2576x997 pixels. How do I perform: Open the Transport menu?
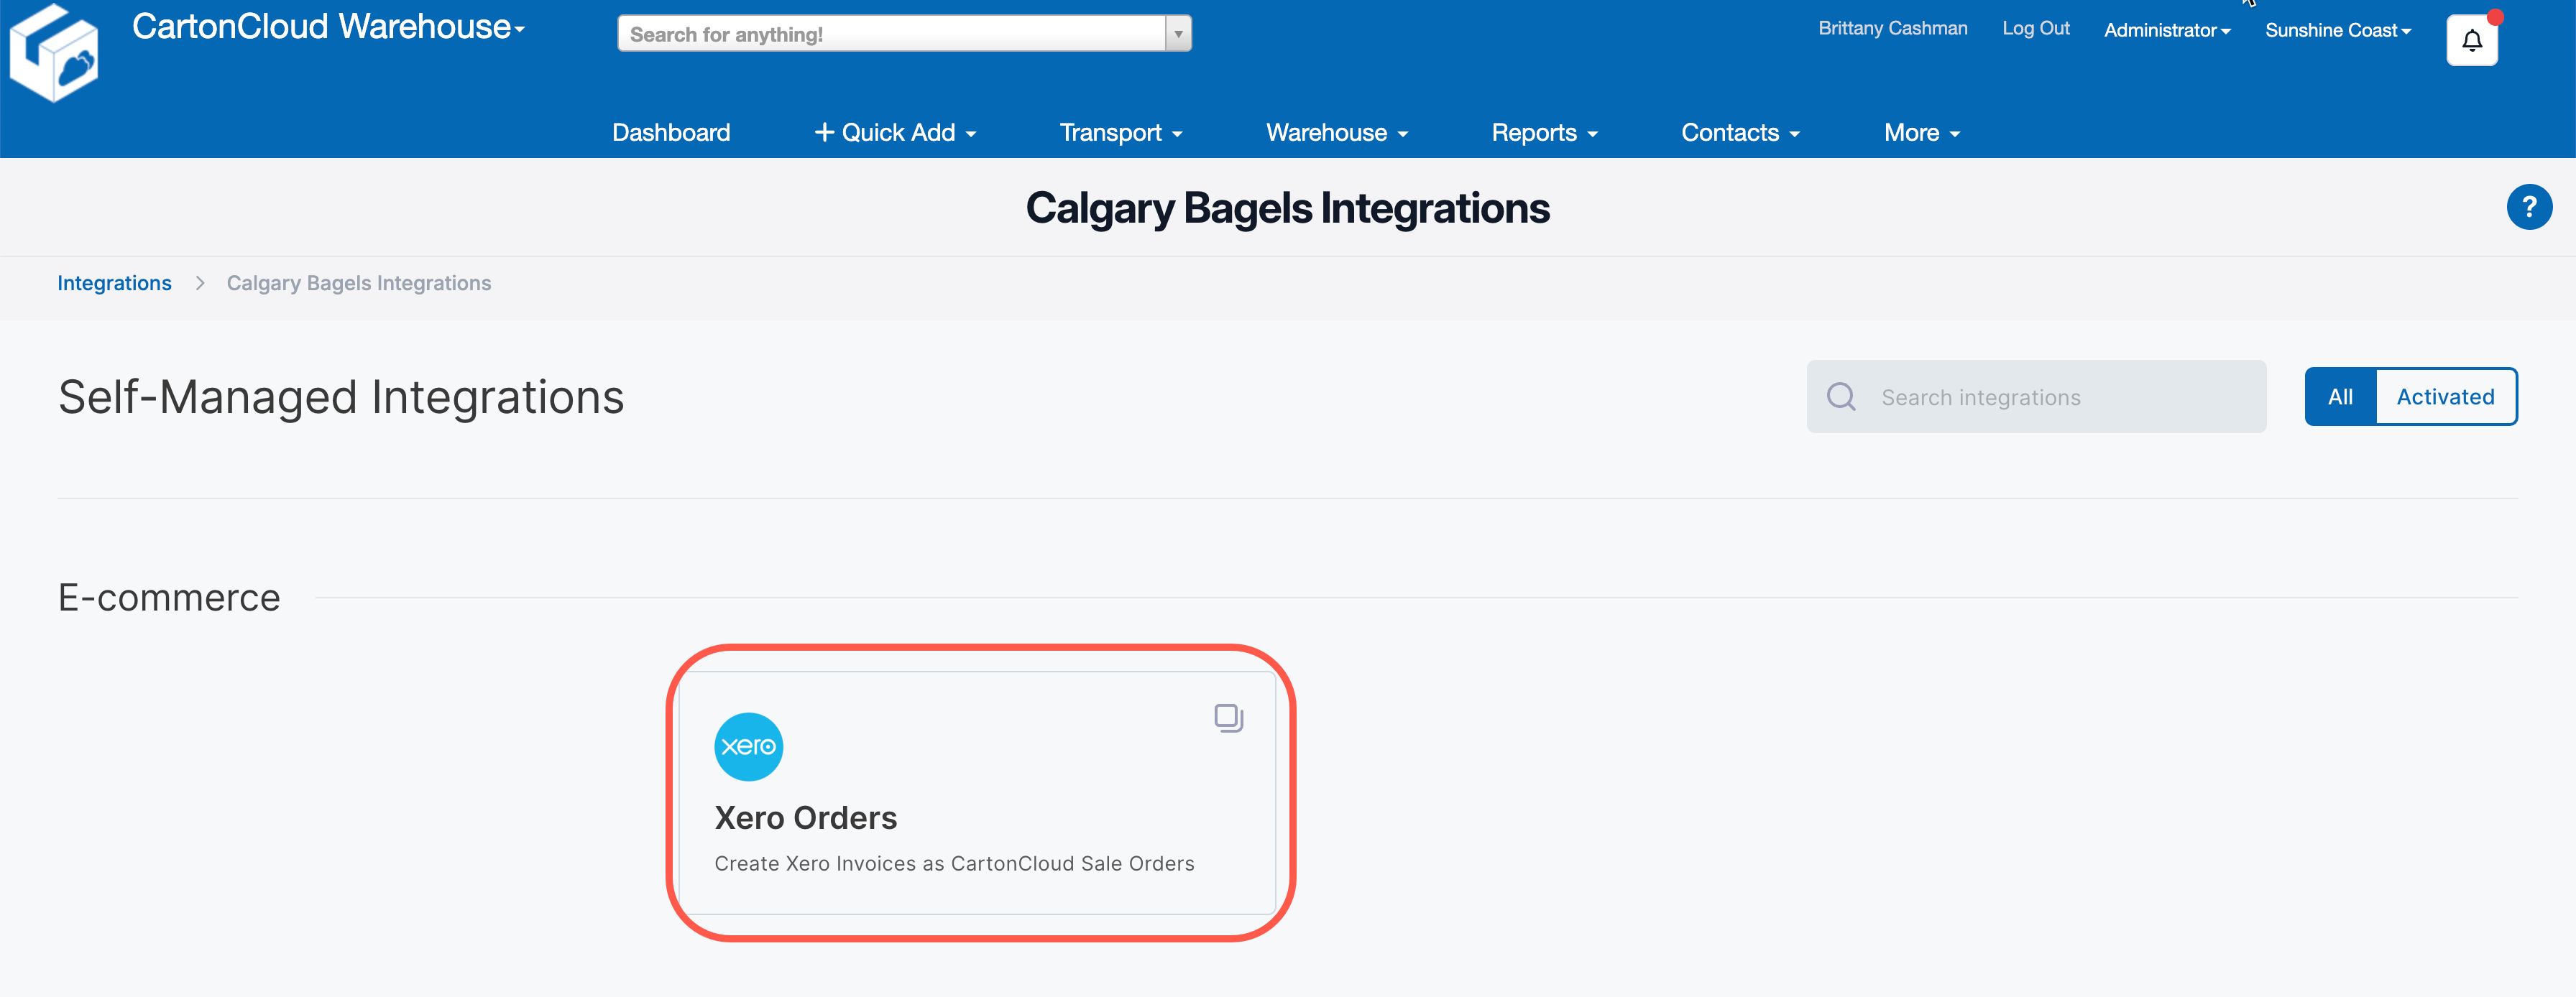(1120, 132)
